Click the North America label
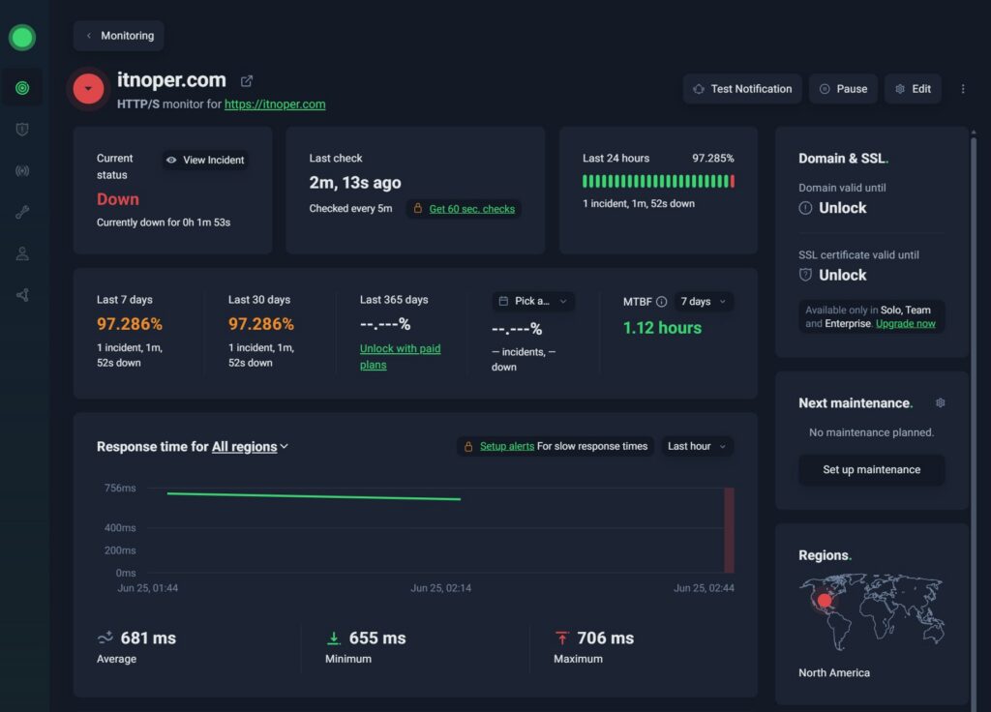991x712 pixels. 834,673
